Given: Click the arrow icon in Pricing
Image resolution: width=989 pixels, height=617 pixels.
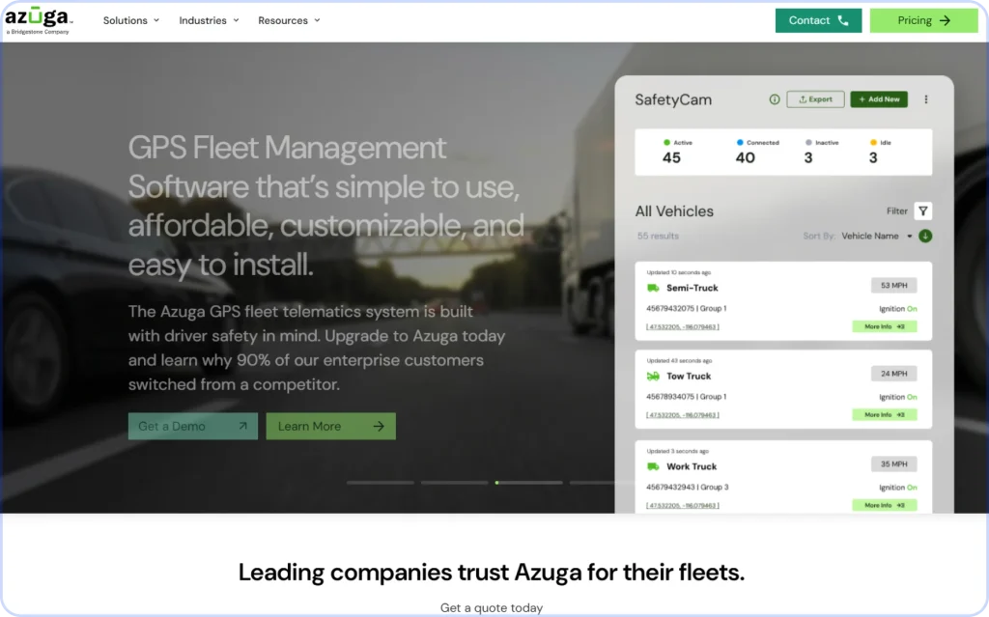Looking at the screenshot, I should click(945, 20).
